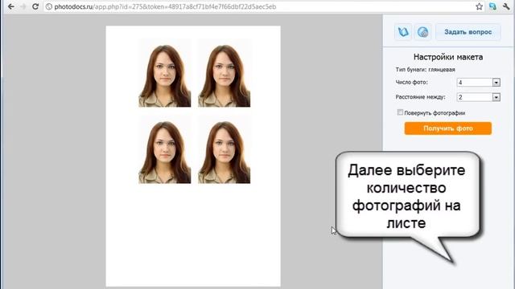Bookmark page using the star icon
Viewport: 515px width, 289px height.
pos(480,6)
